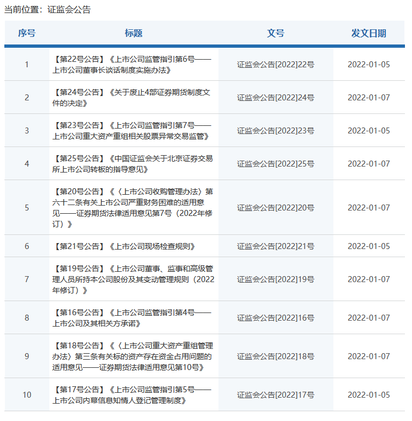Click sequence number 2 in the table

(27, 98)
